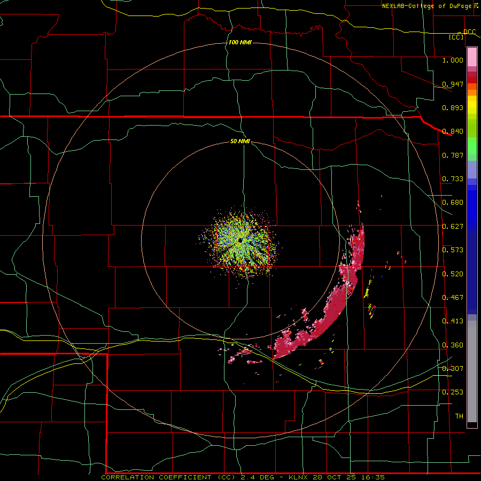This screenshot has height=481, width=481.
Task: Click the 20 OCT 25 date in the caption
Action: 335,477
